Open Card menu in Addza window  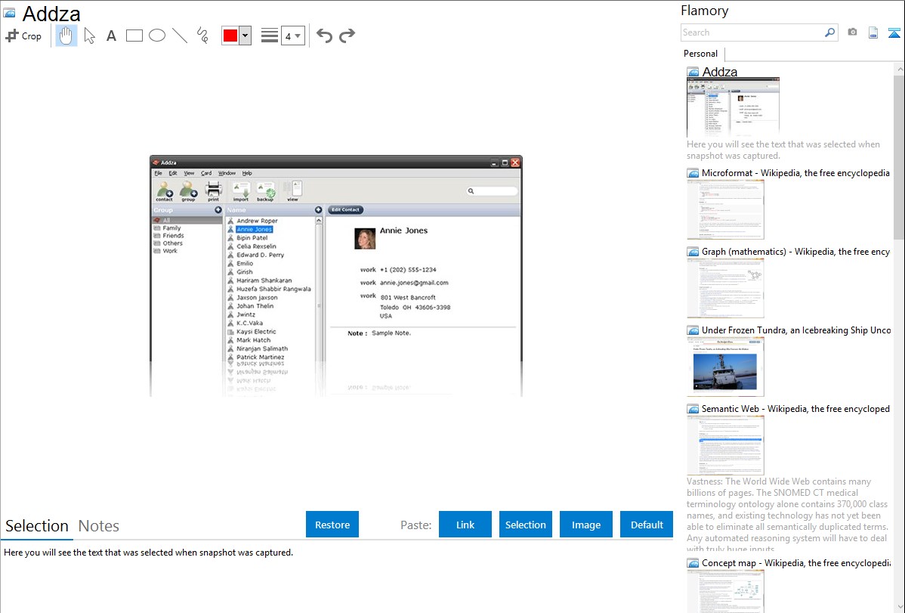[206, 173]
